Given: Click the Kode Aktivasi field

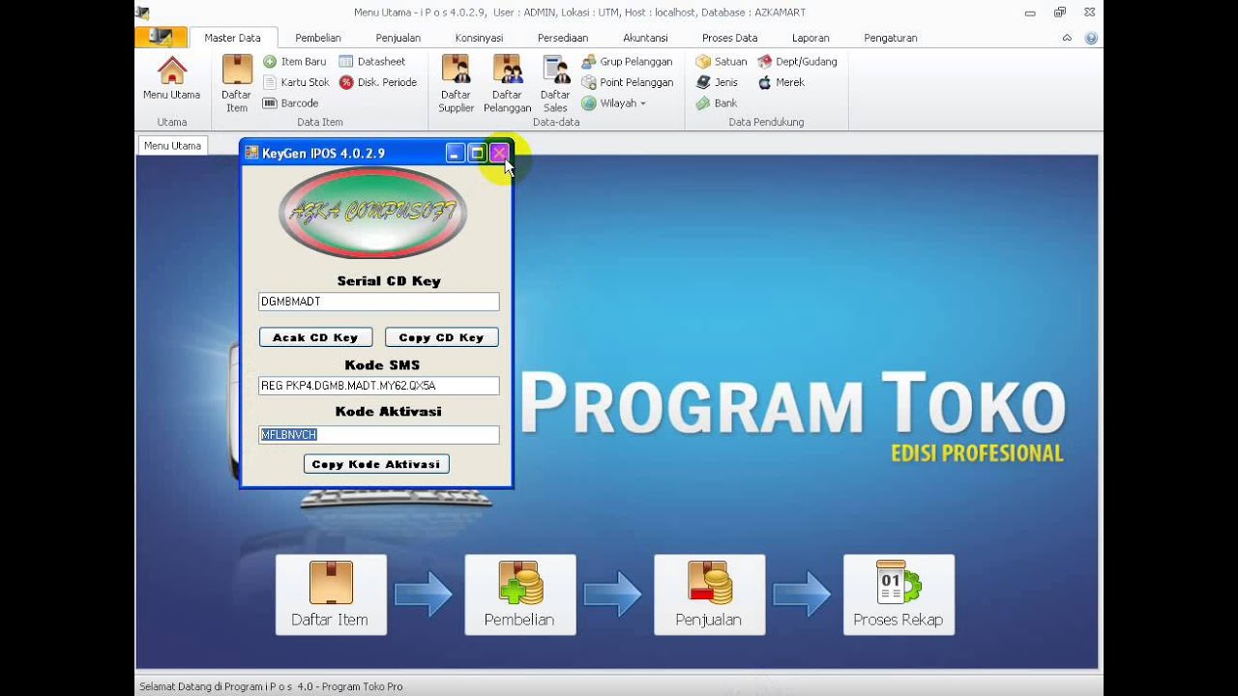Looking at the screenshot, I should [x=379, y=435].
